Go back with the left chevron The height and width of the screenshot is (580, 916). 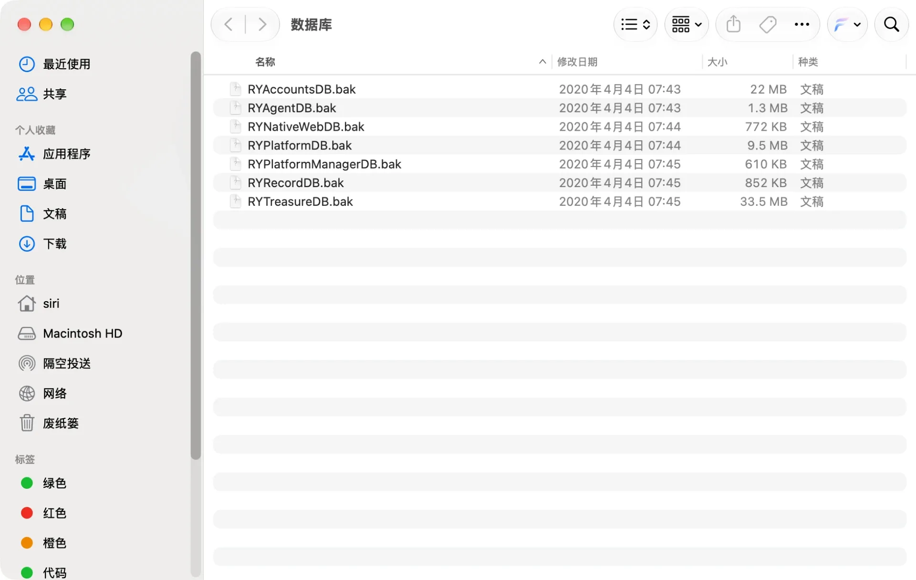click(x=229, y=24)
